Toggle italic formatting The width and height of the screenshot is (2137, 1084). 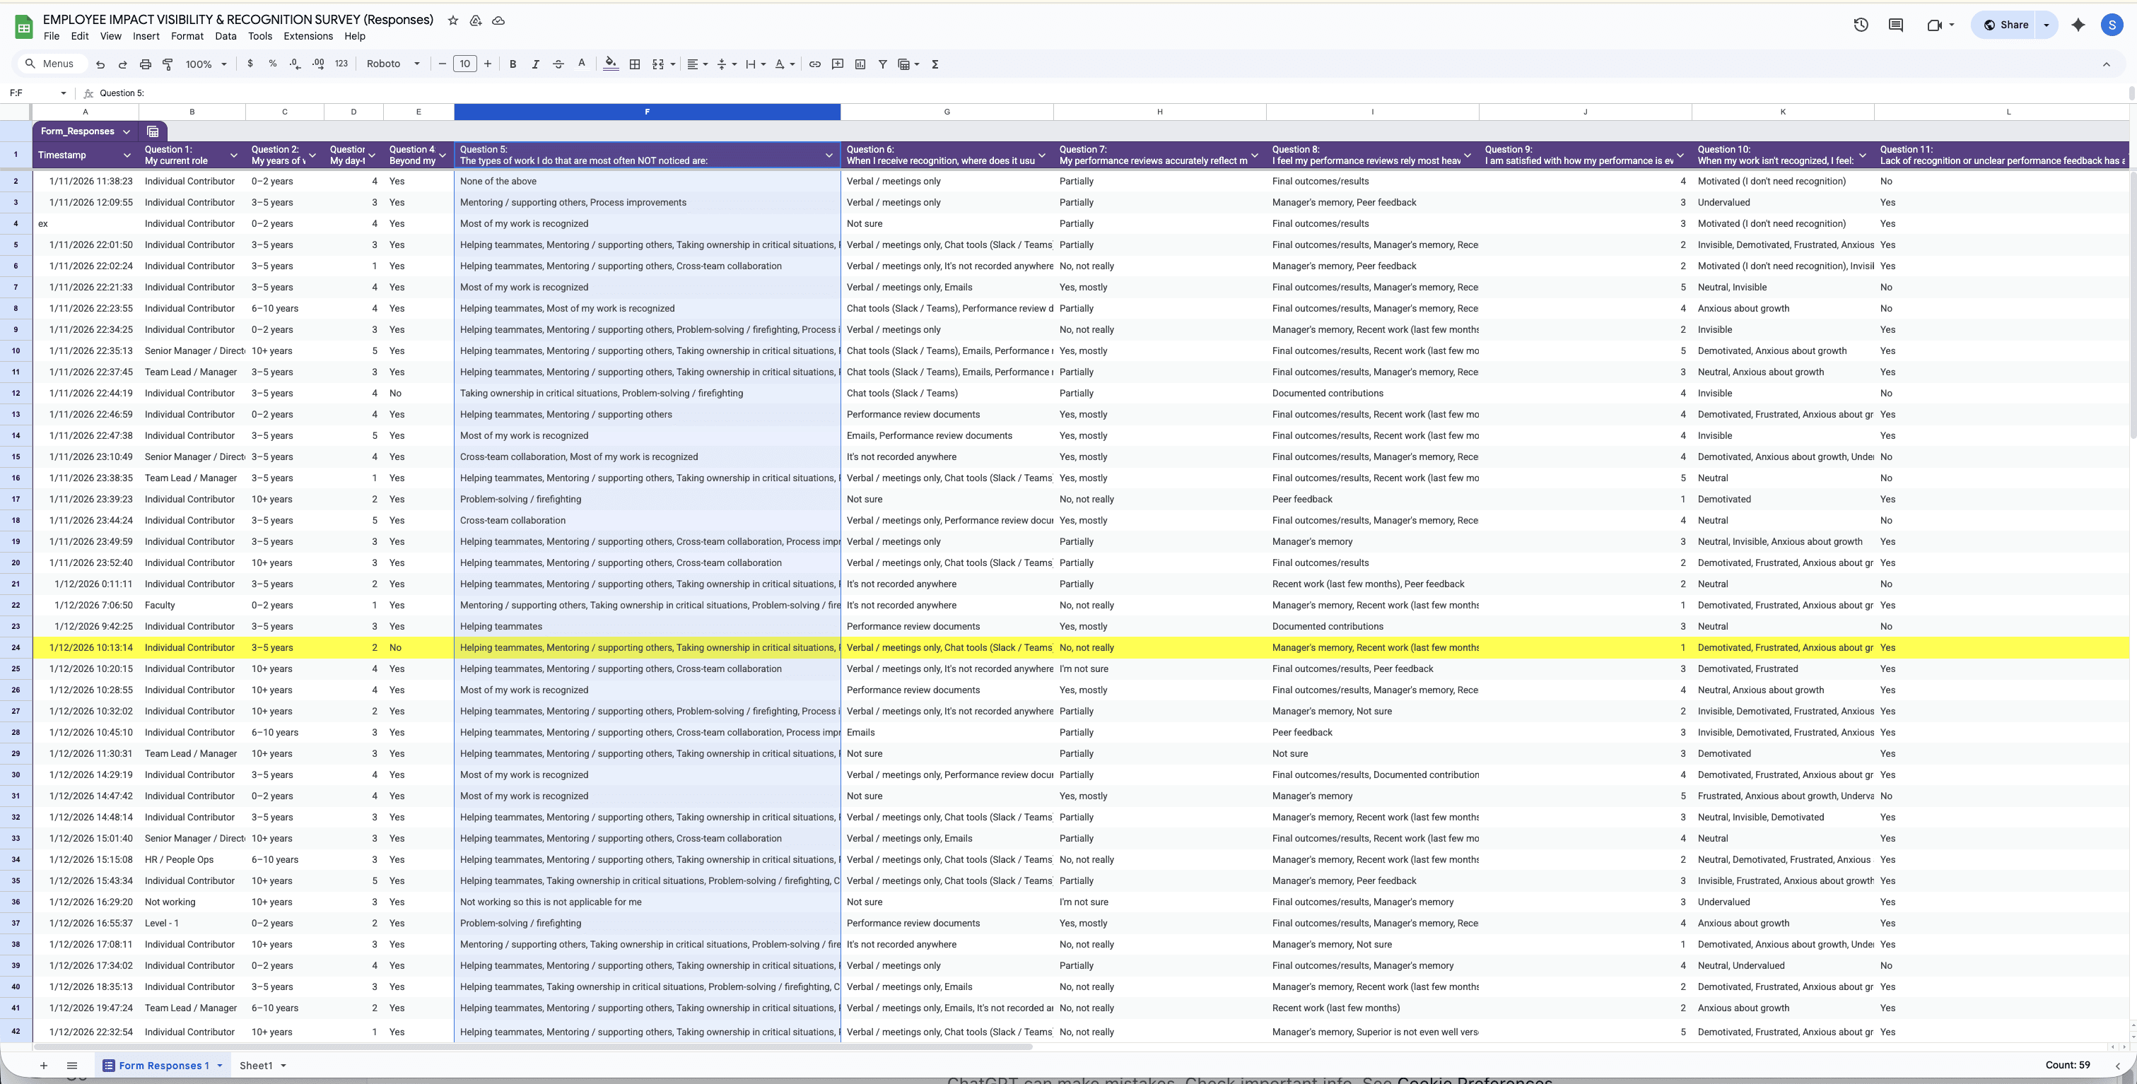[535, 64]
